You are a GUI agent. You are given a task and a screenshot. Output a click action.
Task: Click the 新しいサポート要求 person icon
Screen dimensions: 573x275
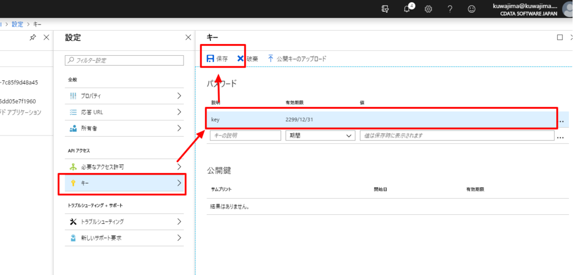[73, 238]
